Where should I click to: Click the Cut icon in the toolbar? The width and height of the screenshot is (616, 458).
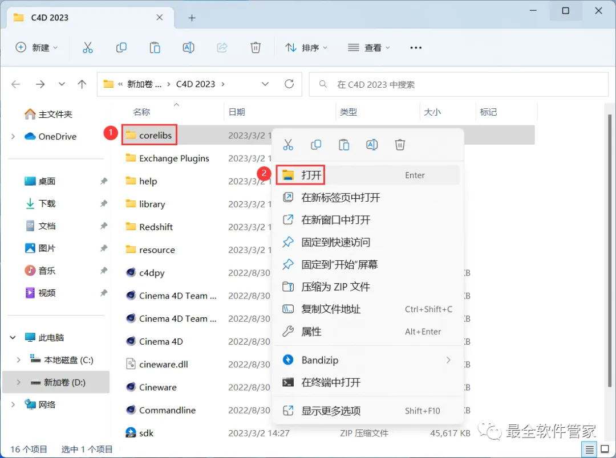[88, 47]
